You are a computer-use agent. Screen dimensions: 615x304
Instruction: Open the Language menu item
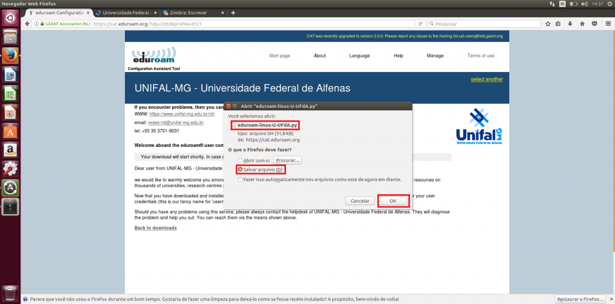[360, 56]
